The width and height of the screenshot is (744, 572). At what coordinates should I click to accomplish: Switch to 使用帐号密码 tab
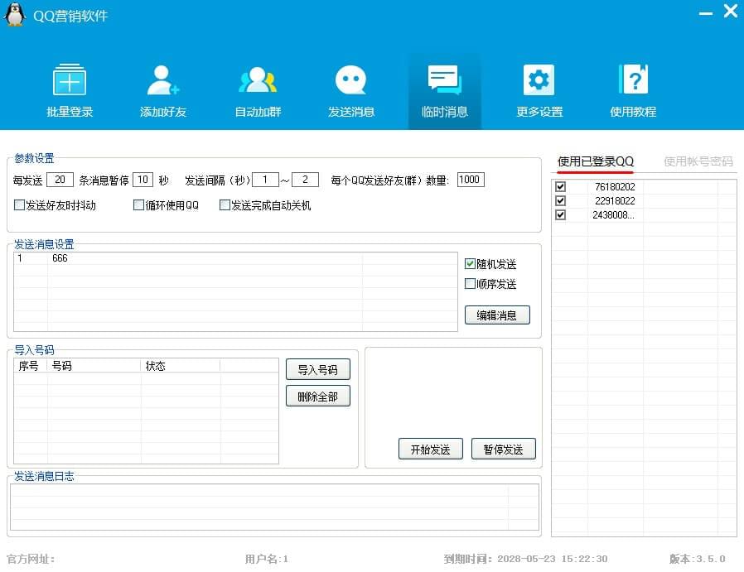[x=698, y=161]
